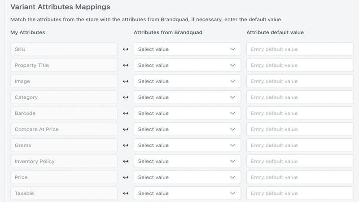The image size is (359, 202).
Task: Click the mapping arrow icon beside Property Title
Action: pyautogui.click(x=126, y=65)
